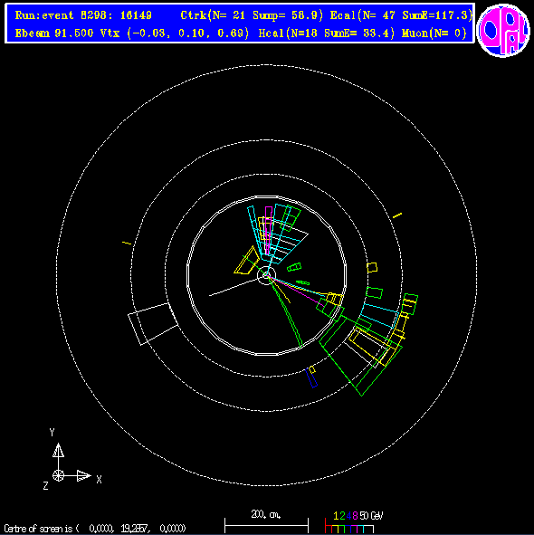The image size is (534, 535).
Task: Click the Y axis arrow indicator
Action: pyautogui.click(x=58, y=450)
